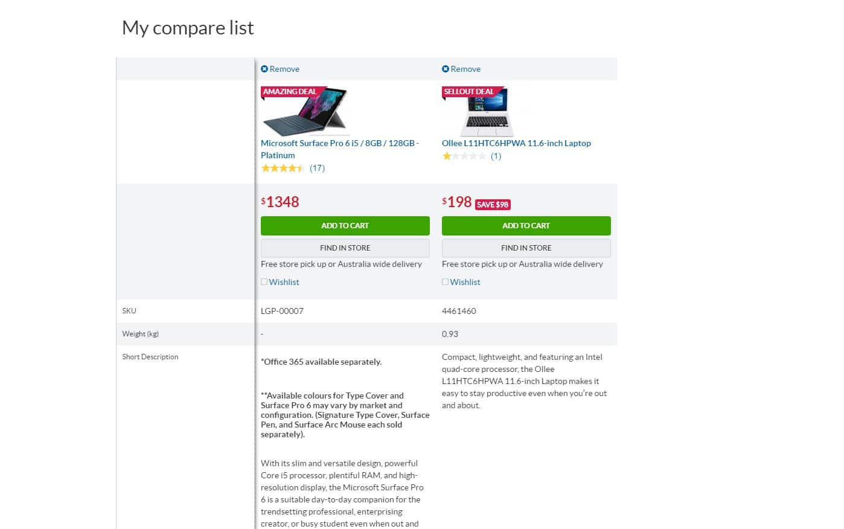This screenshot has width=844, height=529.
Task: Open the Ollee laptop product image
Action: [487, 113]
